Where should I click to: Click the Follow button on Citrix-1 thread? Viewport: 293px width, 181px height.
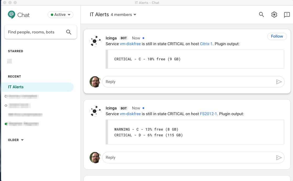tap(277, 36)
